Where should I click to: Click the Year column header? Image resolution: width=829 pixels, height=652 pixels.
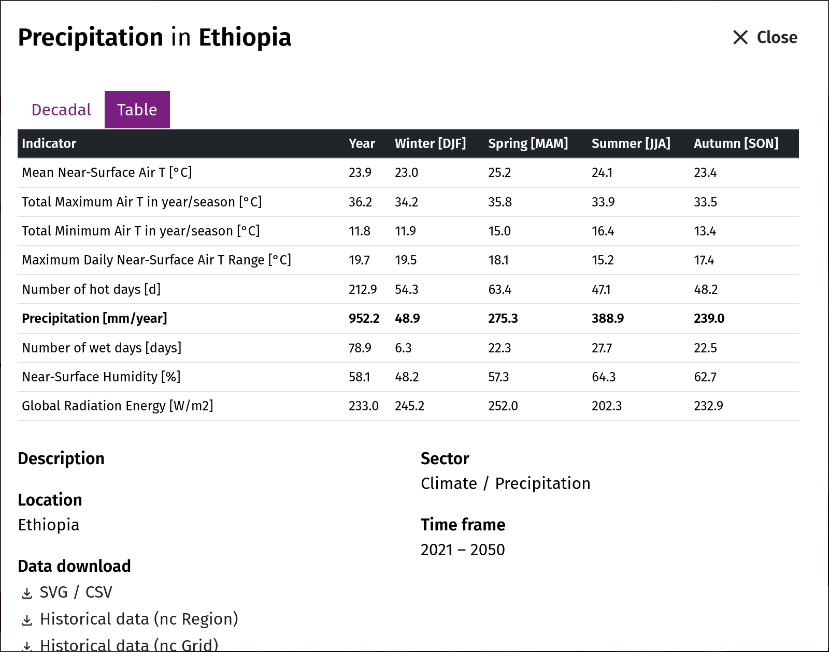tap(362, 143)
